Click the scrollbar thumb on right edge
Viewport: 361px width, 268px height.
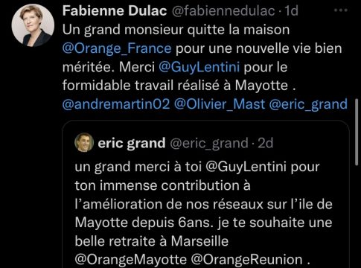pyautogui.click(x=357, y=133)
